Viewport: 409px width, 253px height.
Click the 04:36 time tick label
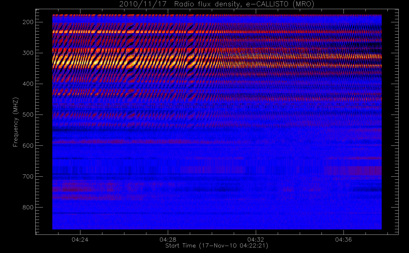(x=344, y=240)
